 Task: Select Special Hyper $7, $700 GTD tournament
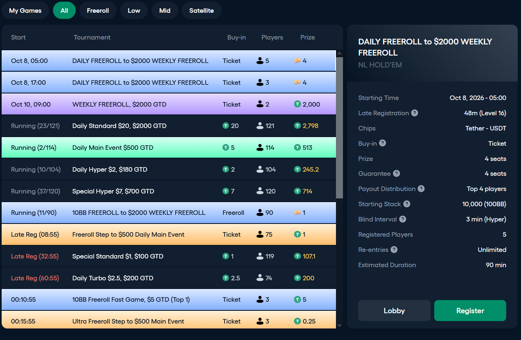tap(169, 191)
